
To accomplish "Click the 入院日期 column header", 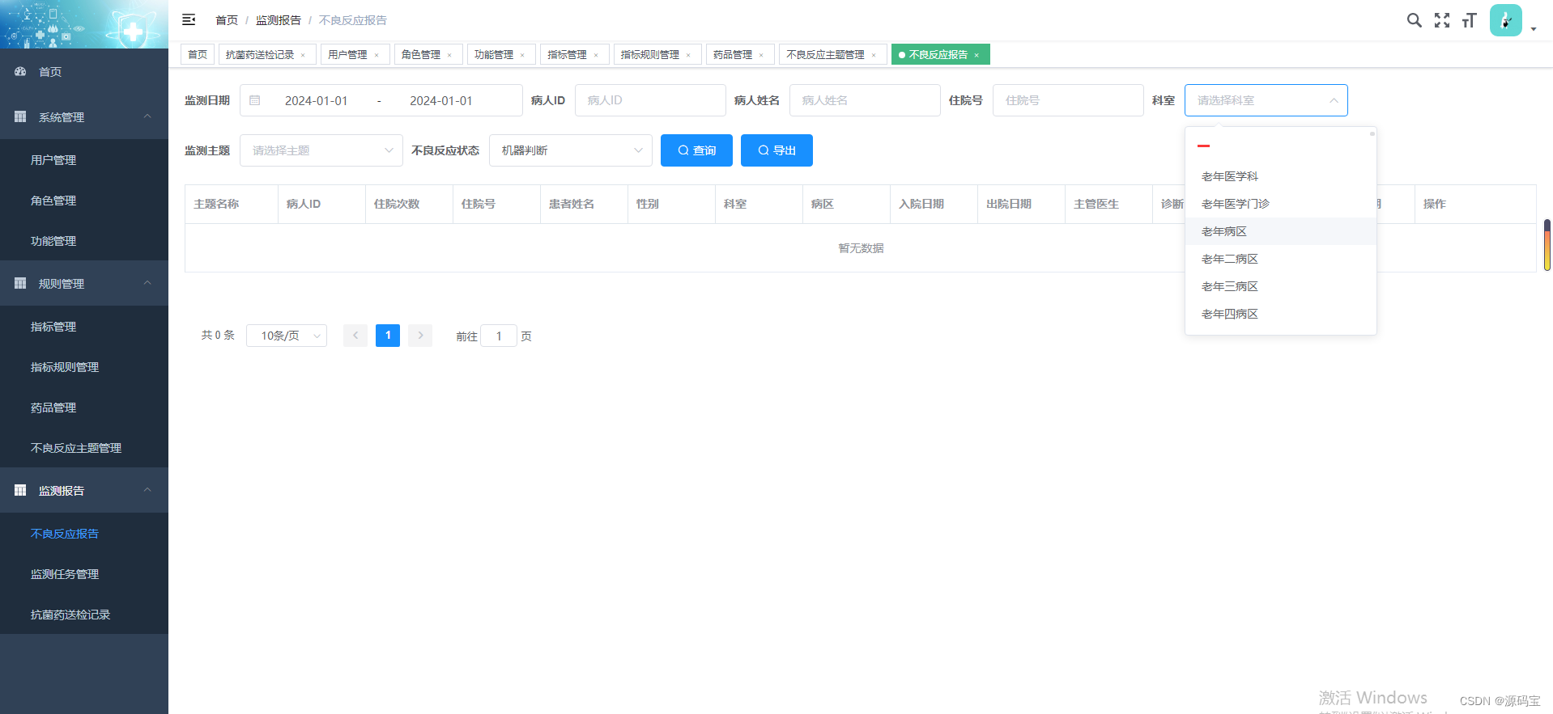I will [x=934, y=204].
